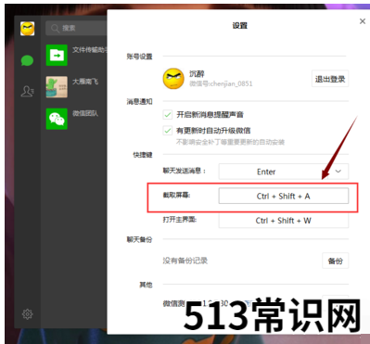
Task: Toggle 有更新时自动升级微信 checkbox
Action: pyautogui.click(x=168, y=131)
